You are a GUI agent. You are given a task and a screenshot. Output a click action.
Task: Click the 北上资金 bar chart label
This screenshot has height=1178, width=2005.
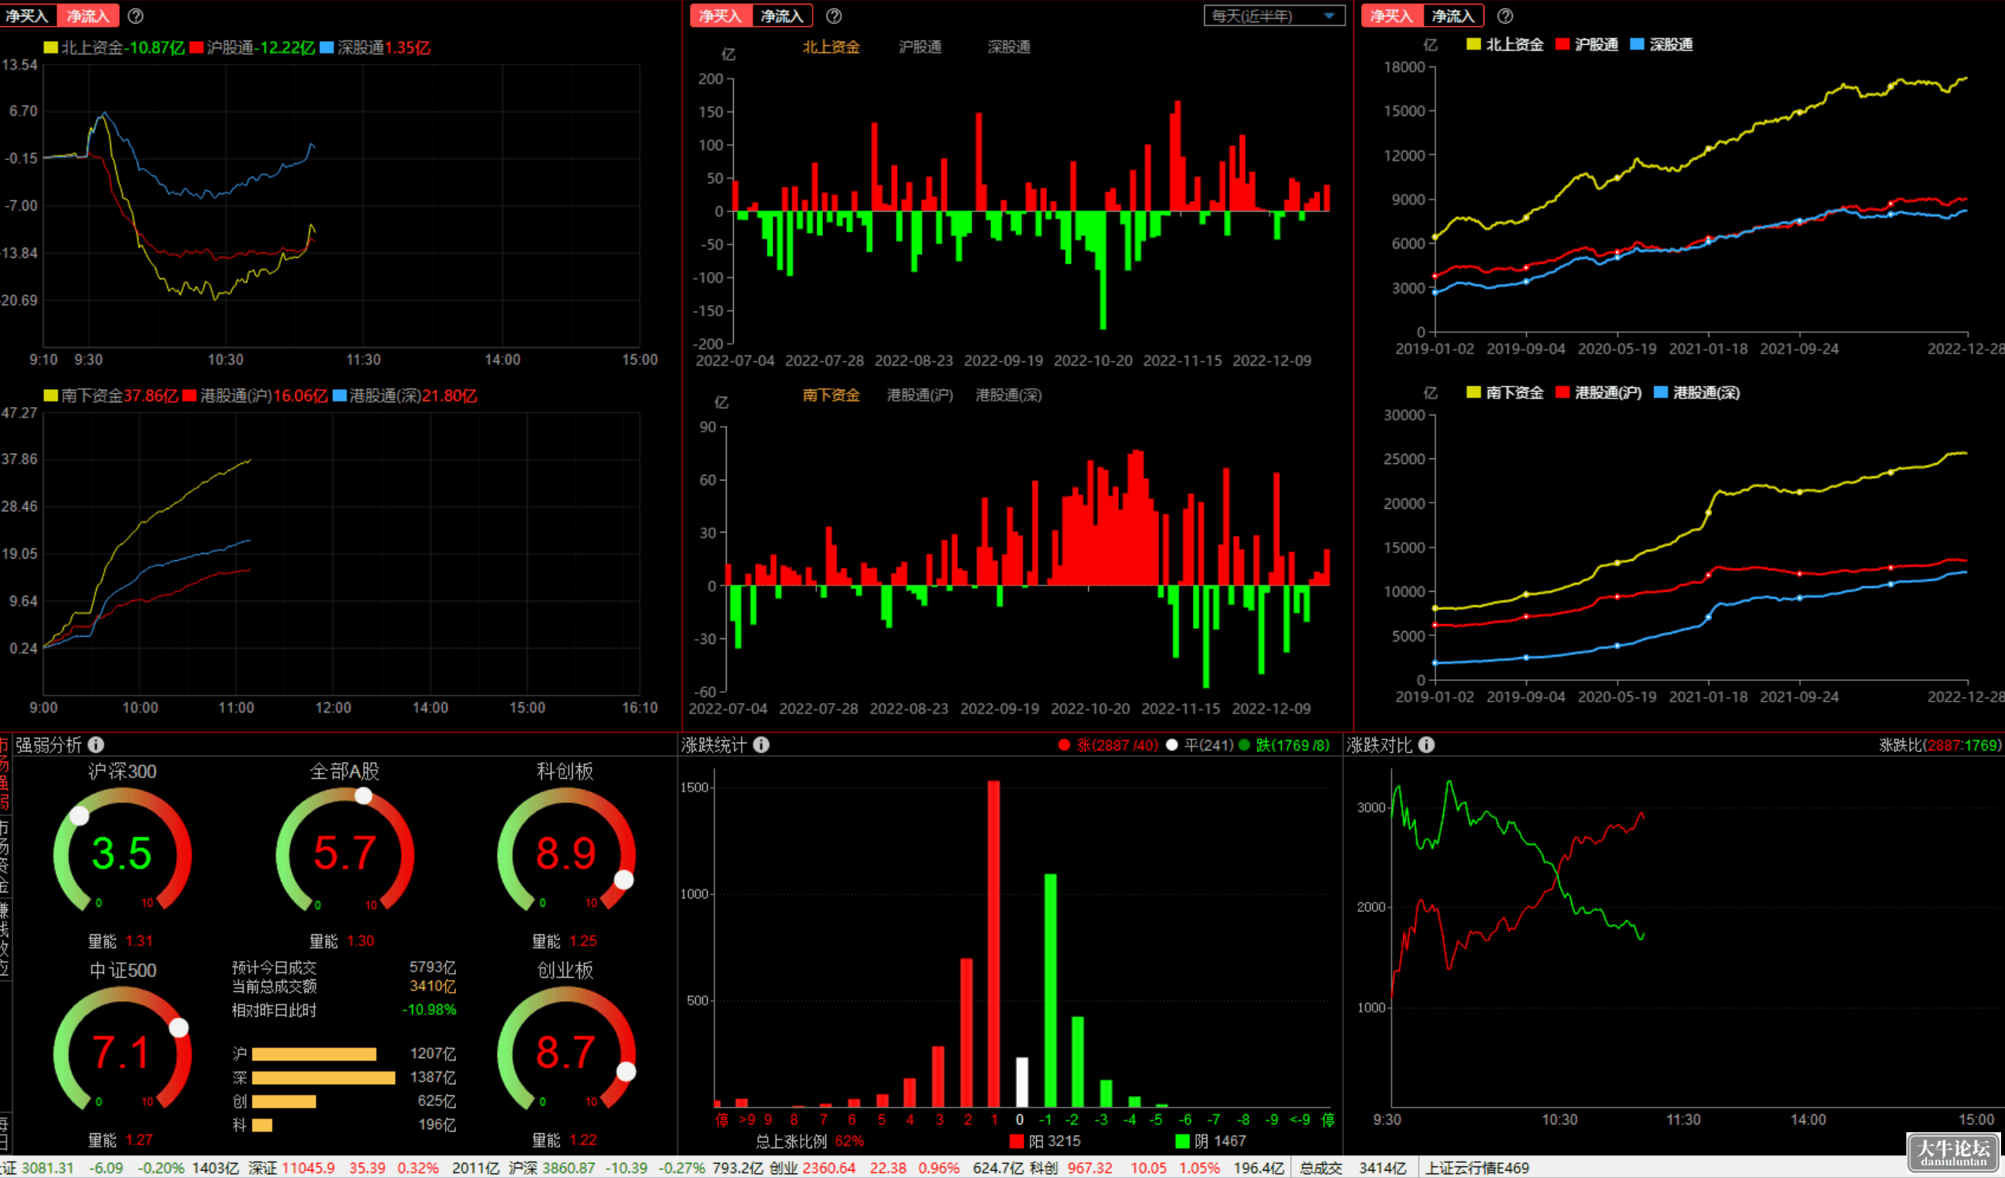coord(832,47)
